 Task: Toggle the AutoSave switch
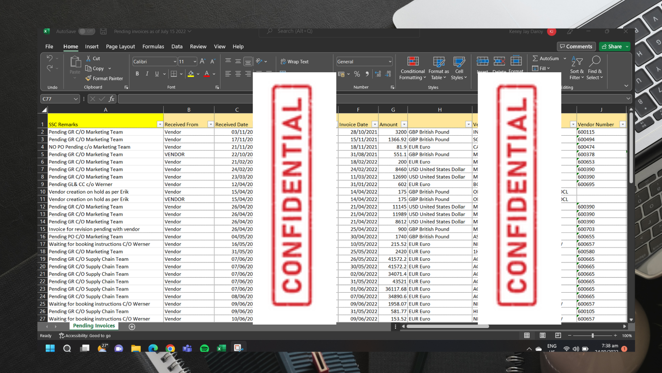click(86, 31)
